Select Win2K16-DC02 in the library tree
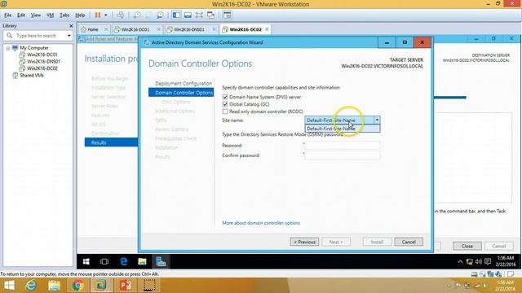This screenshot has height=293, width=522. 42,68
